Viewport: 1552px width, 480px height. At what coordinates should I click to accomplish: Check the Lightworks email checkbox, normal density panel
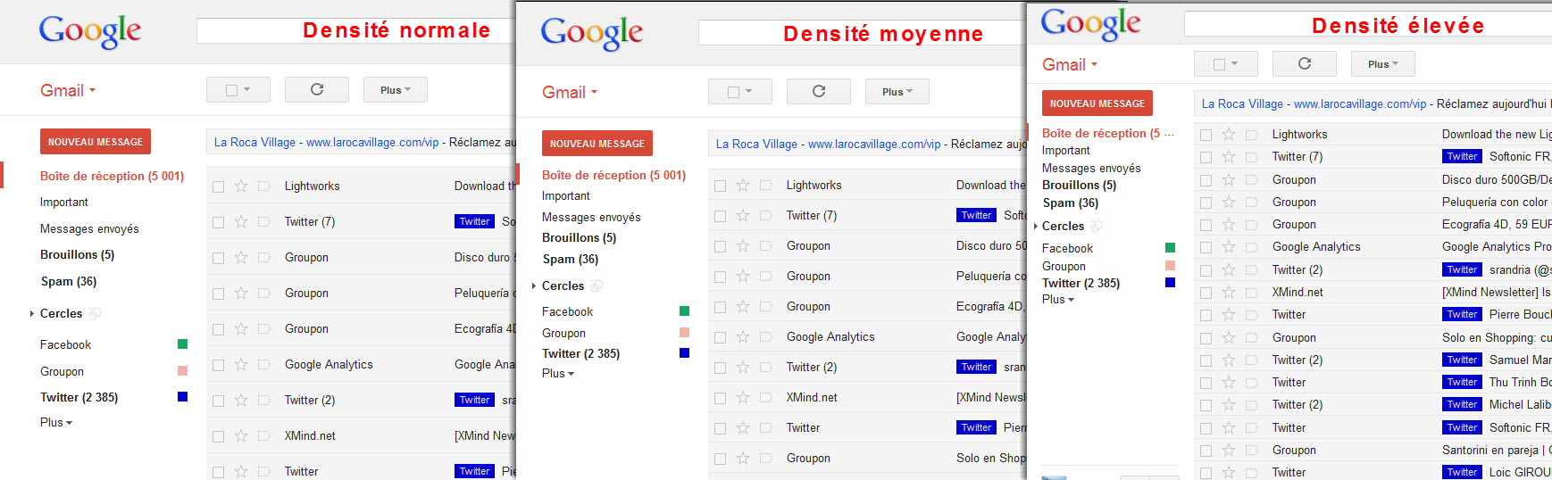[218, 186]
